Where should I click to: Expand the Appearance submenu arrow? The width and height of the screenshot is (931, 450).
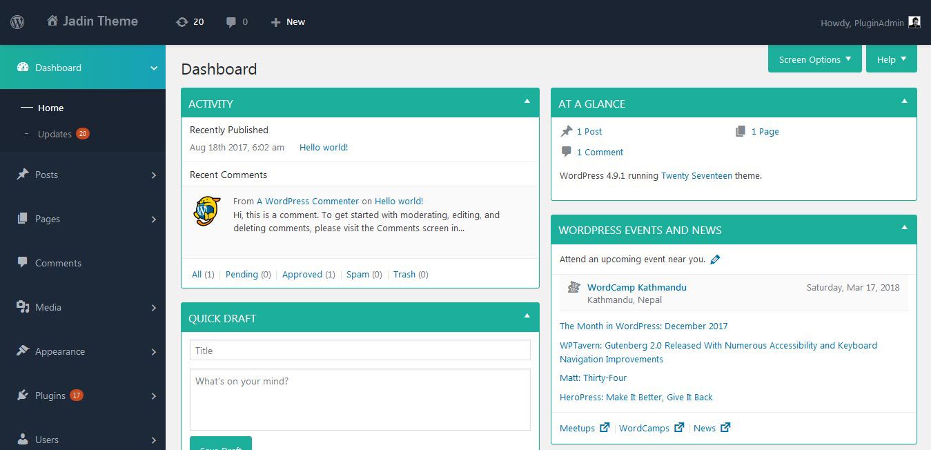[153, 352]
